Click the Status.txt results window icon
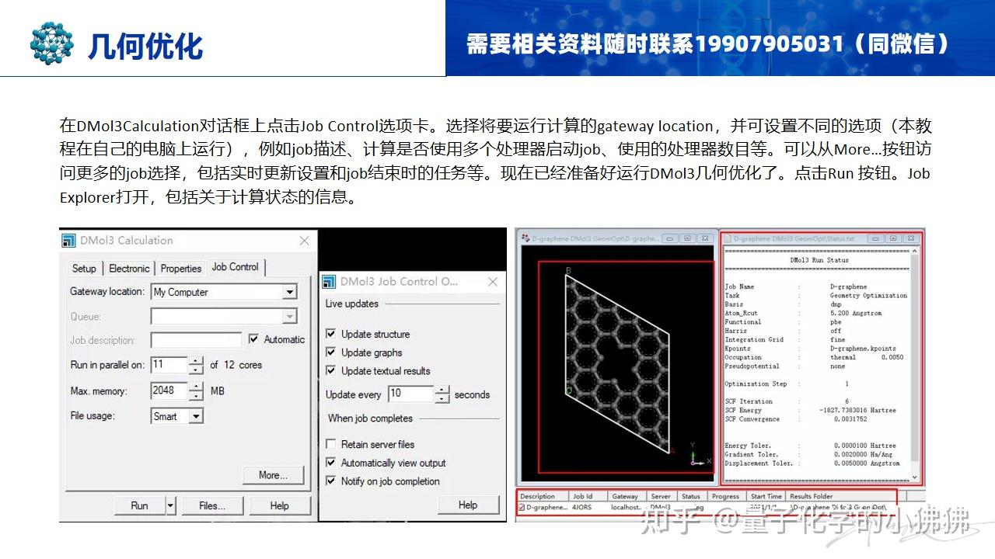Viewport: 995px width, 559px height. point(729,238)
